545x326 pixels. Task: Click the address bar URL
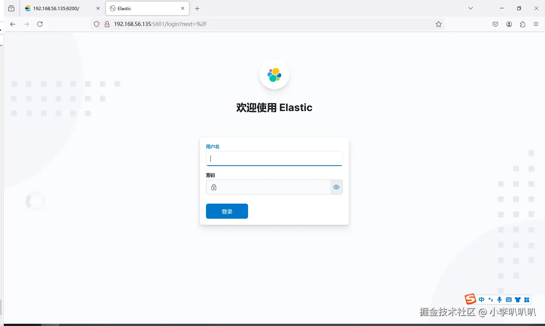tap(160, 24)
